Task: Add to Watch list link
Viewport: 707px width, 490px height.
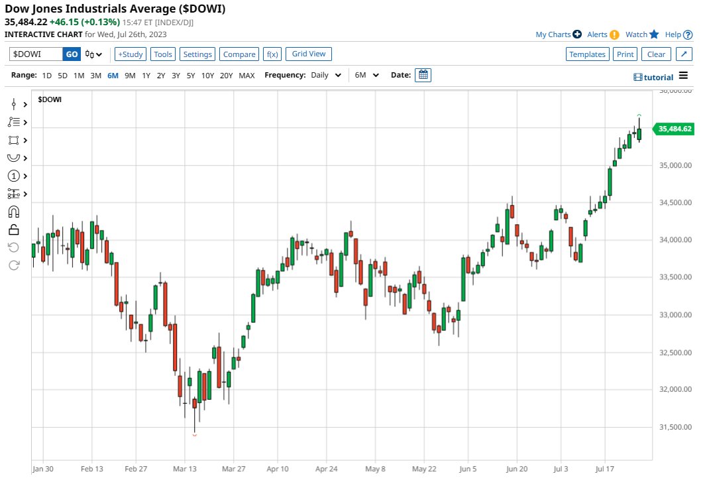Action: click(636, 34)
